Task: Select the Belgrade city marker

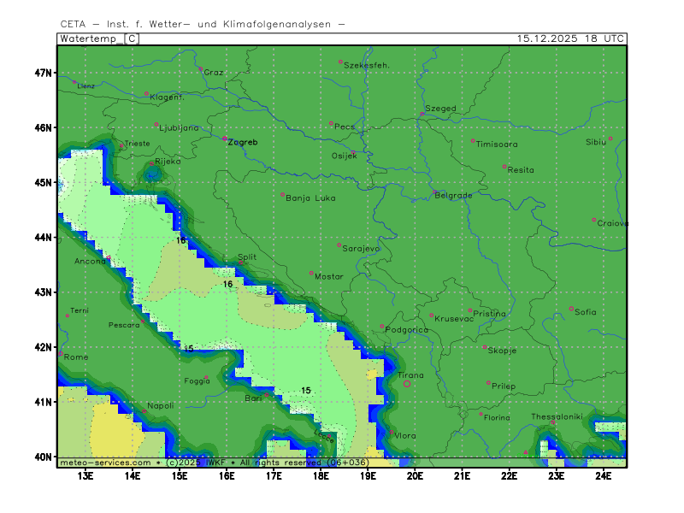Action: [434, 192]
